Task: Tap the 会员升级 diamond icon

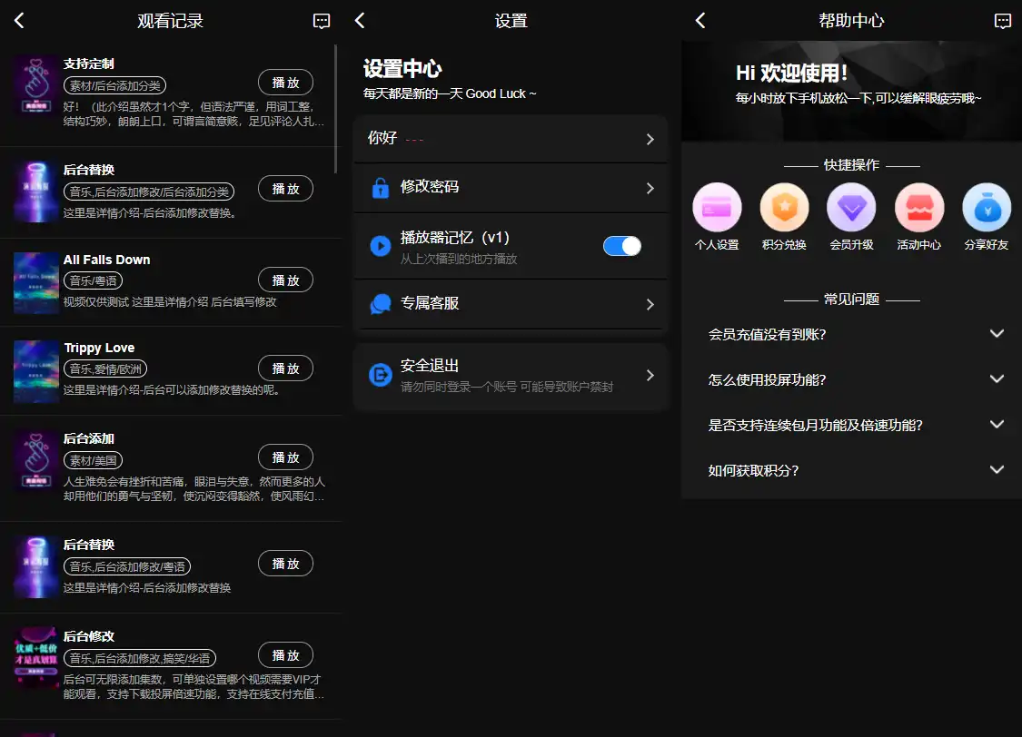Action: point(851,208)
